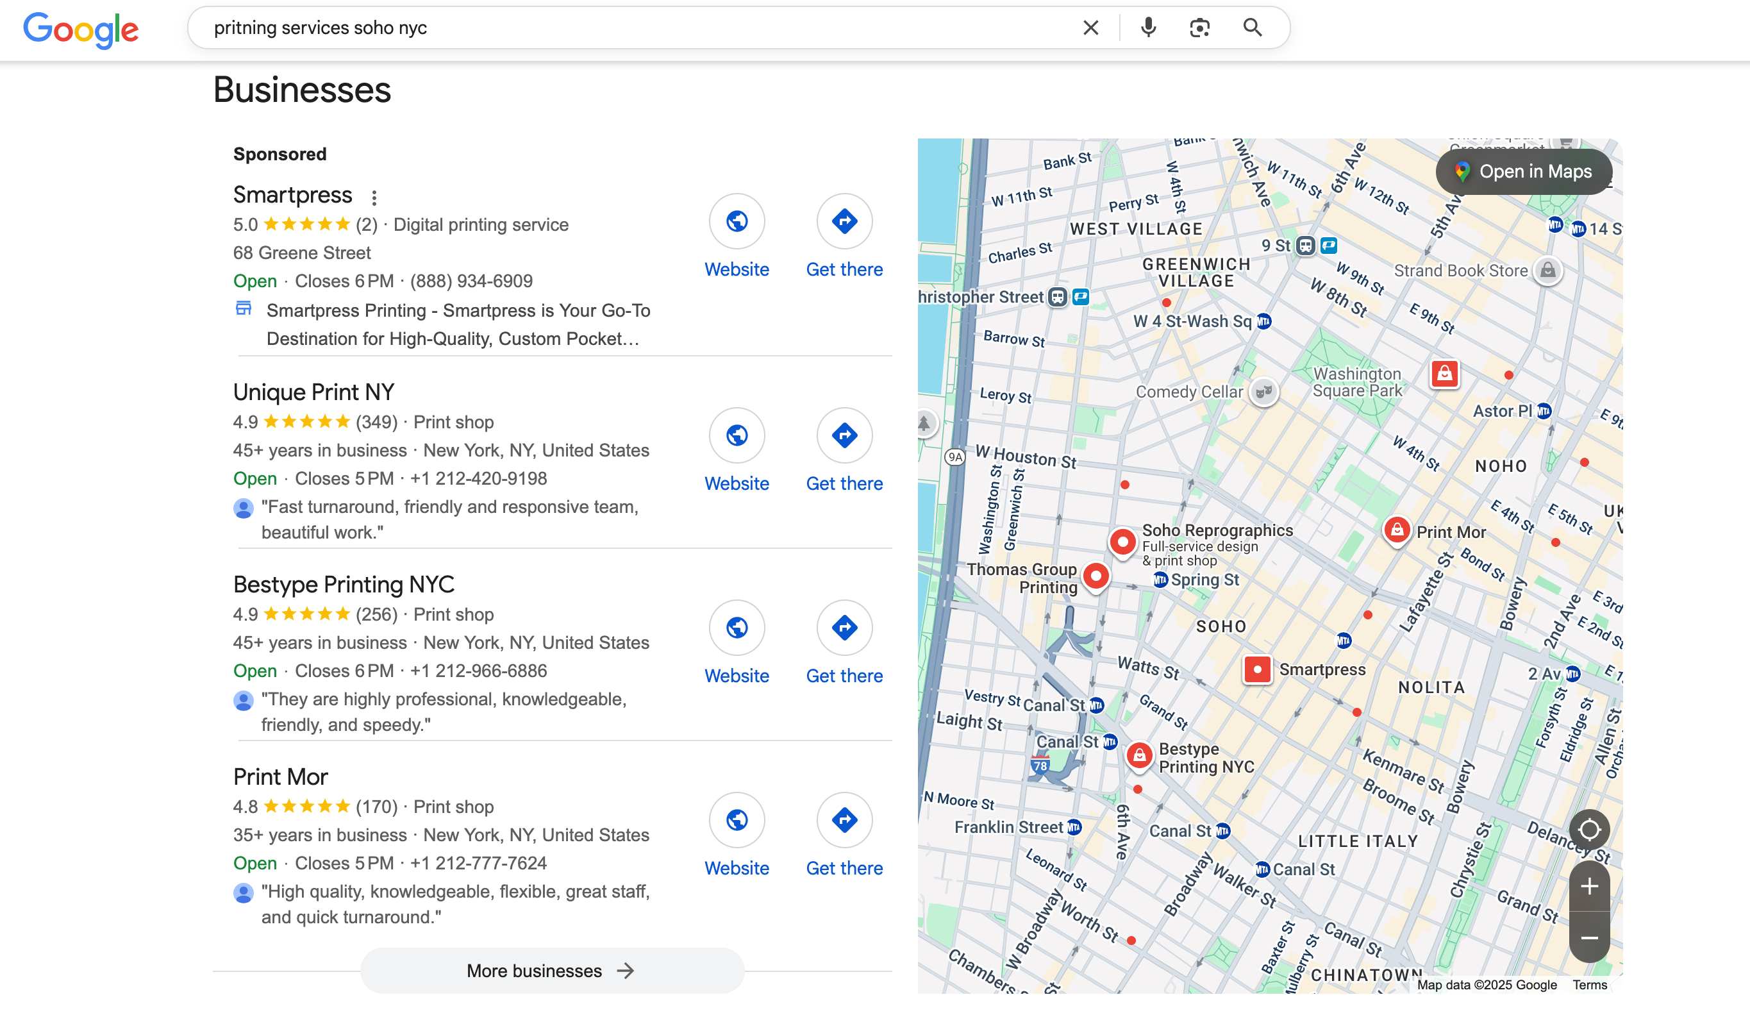Image resolution: width=1750 pixels, height=1022 pixels.
Task: Get directions to Unique Print NY
Action: (x=844, y=435)
